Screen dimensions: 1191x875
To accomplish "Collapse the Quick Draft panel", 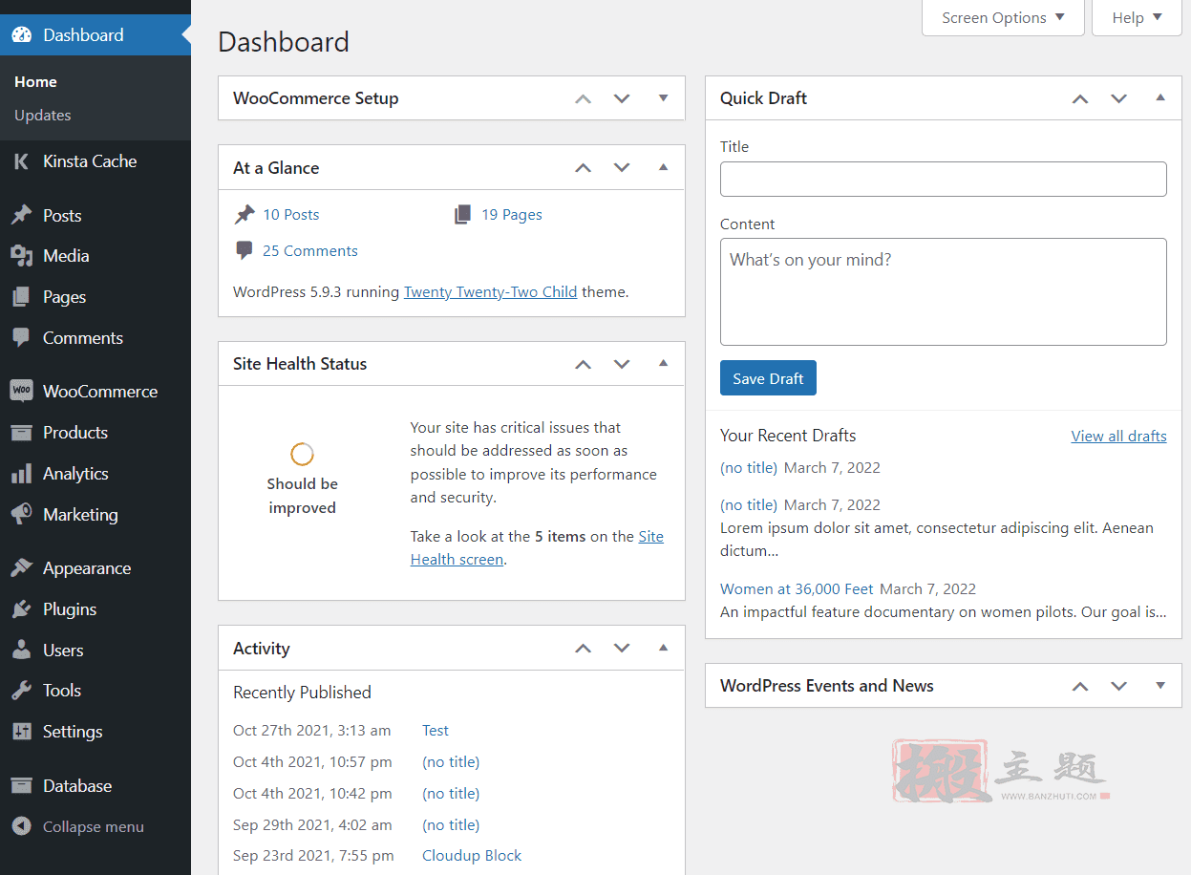I will [1160, 98].
